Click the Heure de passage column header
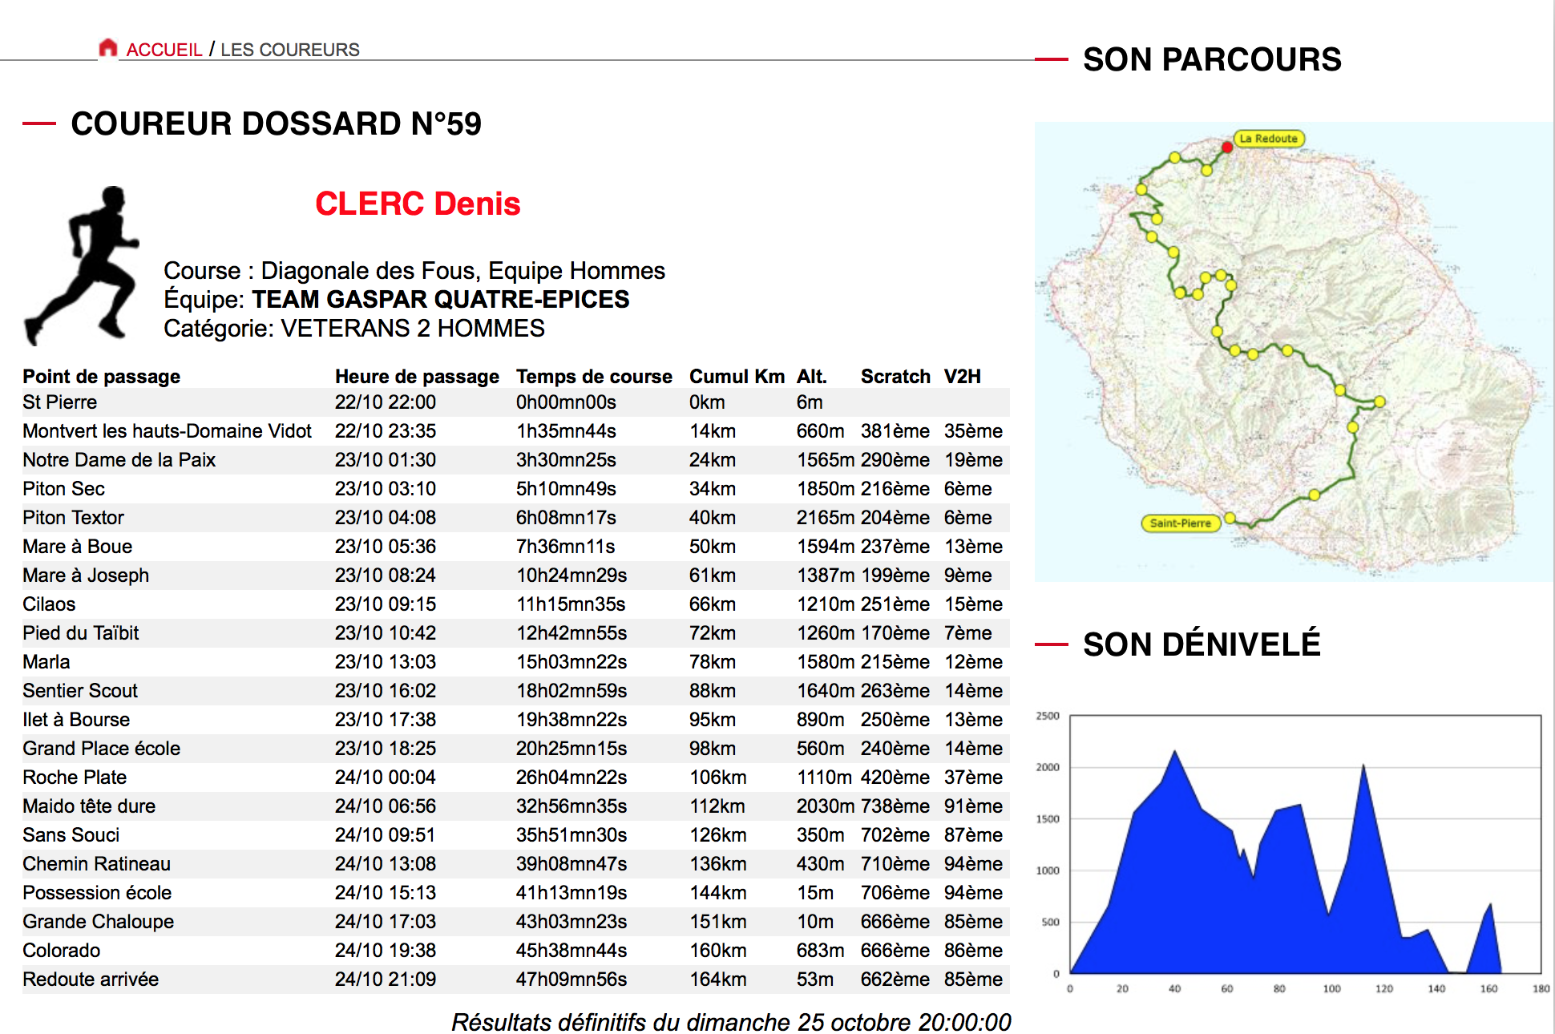Image resolution: width=1555 pixels, height=1034 pixels. [417, 377]
